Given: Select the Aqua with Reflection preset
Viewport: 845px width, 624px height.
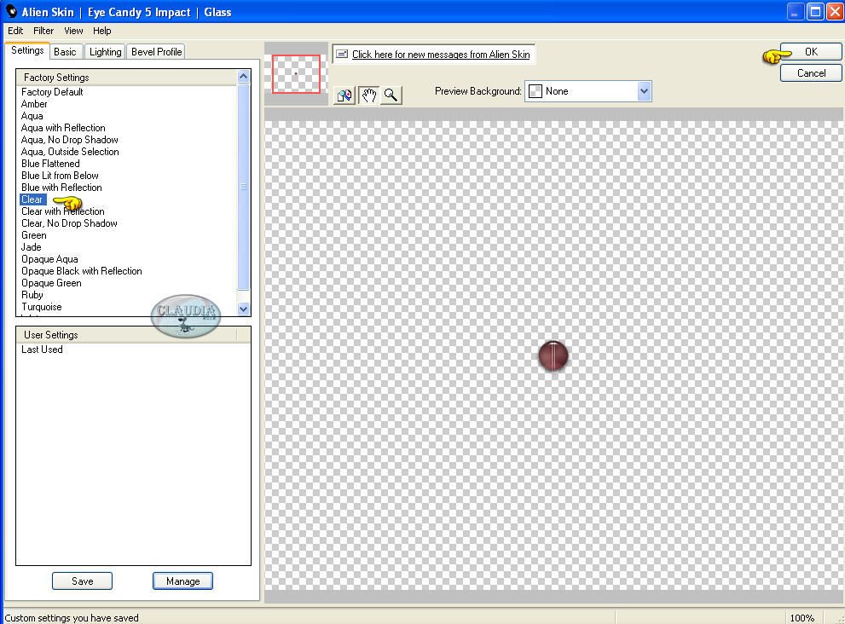Looking at the screenshot, I should [63, 128].
